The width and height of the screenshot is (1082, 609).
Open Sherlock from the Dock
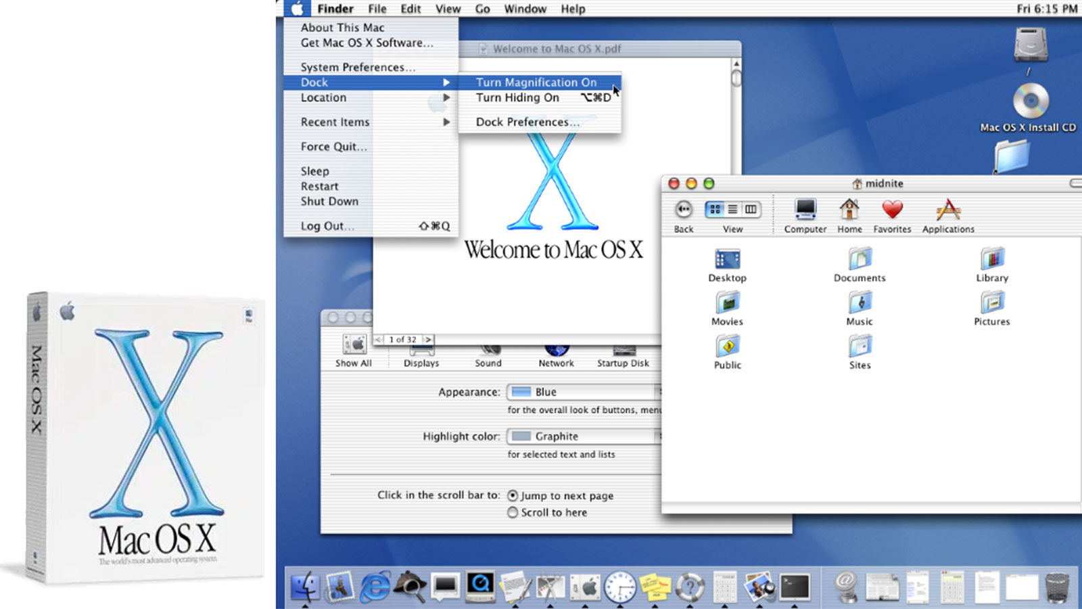tap(410, 587)
